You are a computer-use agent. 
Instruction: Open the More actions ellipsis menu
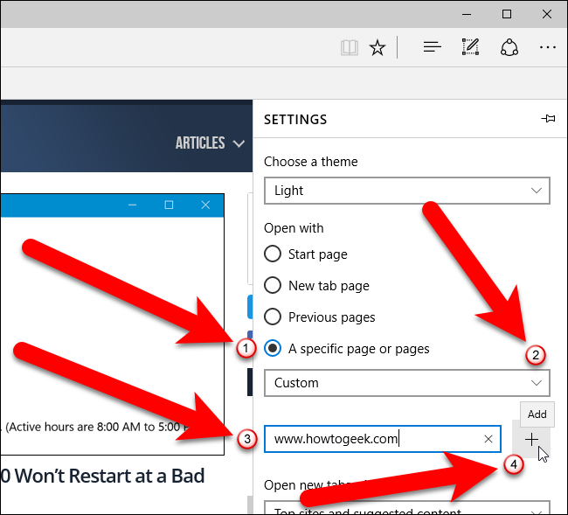point(547,47)
